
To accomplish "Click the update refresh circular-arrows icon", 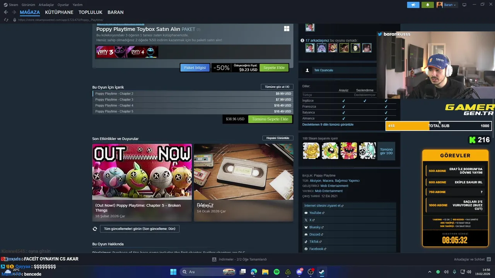I will point(95,229).
